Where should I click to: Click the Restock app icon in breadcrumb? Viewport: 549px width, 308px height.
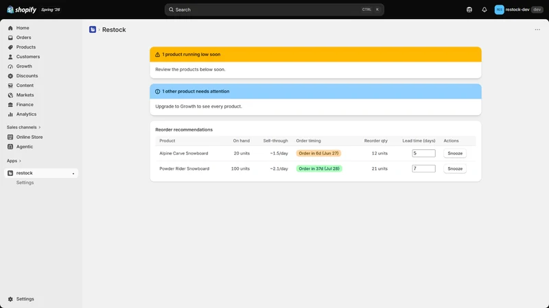coord(93,29)
